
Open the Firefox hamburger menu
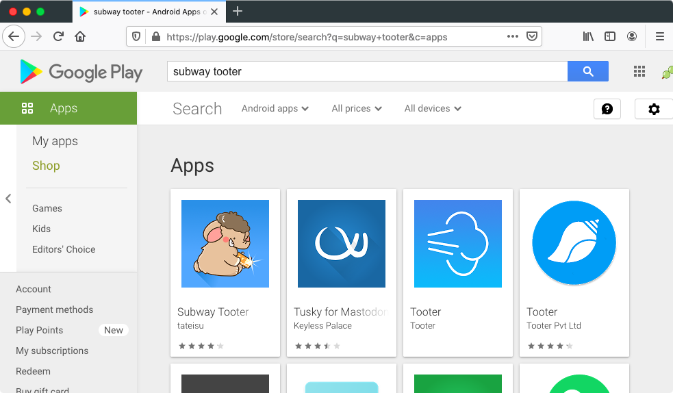[660, 36]
